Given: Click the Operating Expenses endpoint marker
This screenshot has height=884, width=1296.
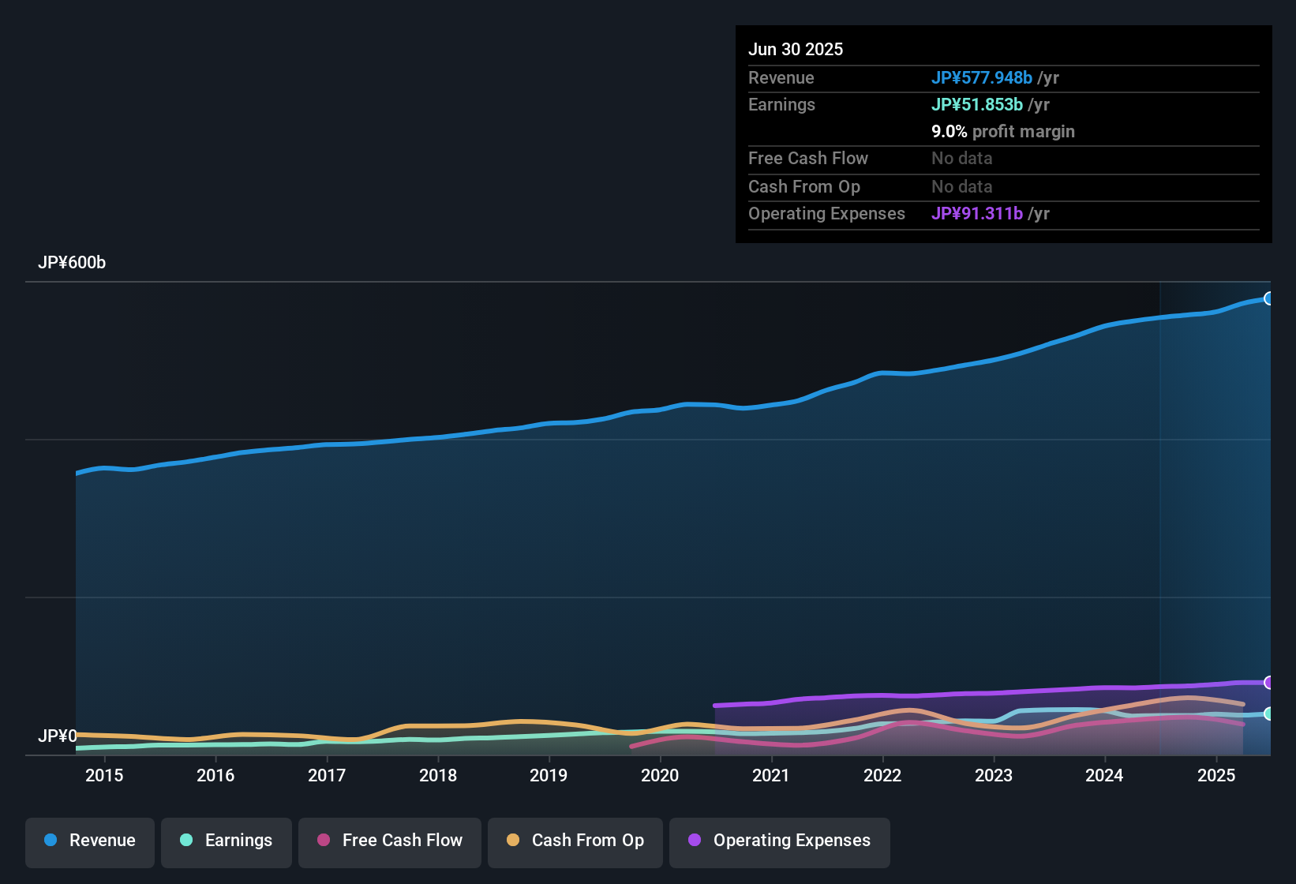Looking at the screenshot, I should tap(1269, 682).
